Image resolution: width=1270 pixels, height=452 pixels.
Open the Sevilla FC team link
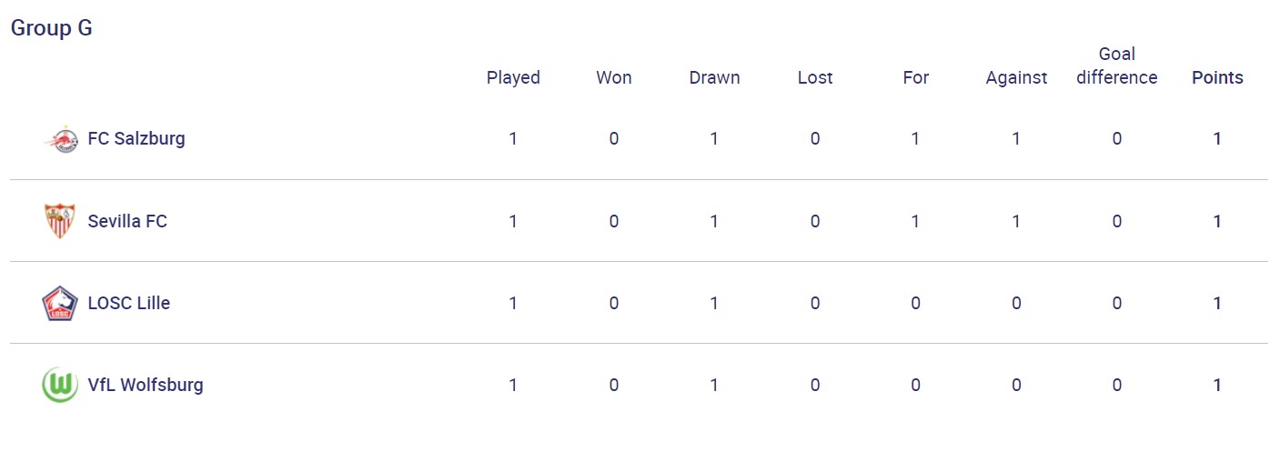click(127, 221)
